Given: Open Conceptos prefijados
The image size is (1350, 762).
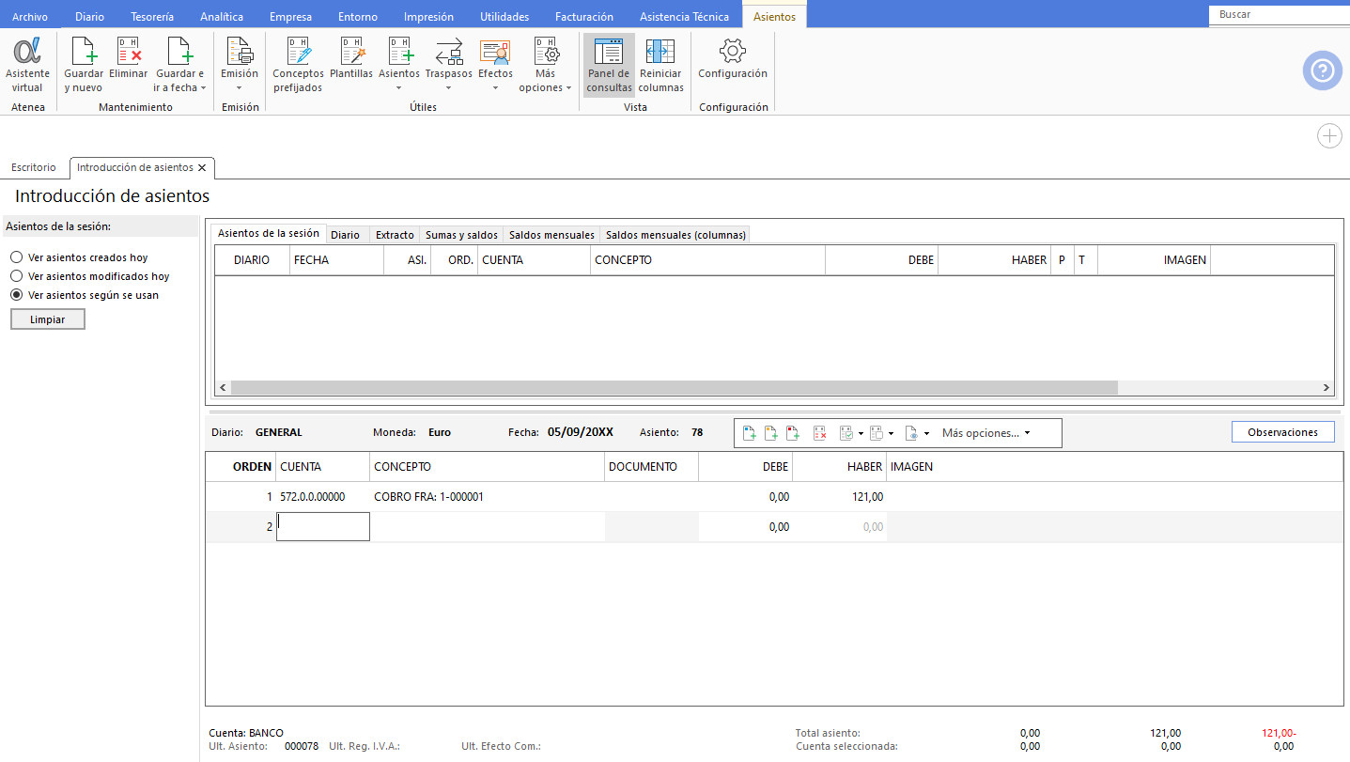Looking at the screenshot, I should click(x=298, y=64).
